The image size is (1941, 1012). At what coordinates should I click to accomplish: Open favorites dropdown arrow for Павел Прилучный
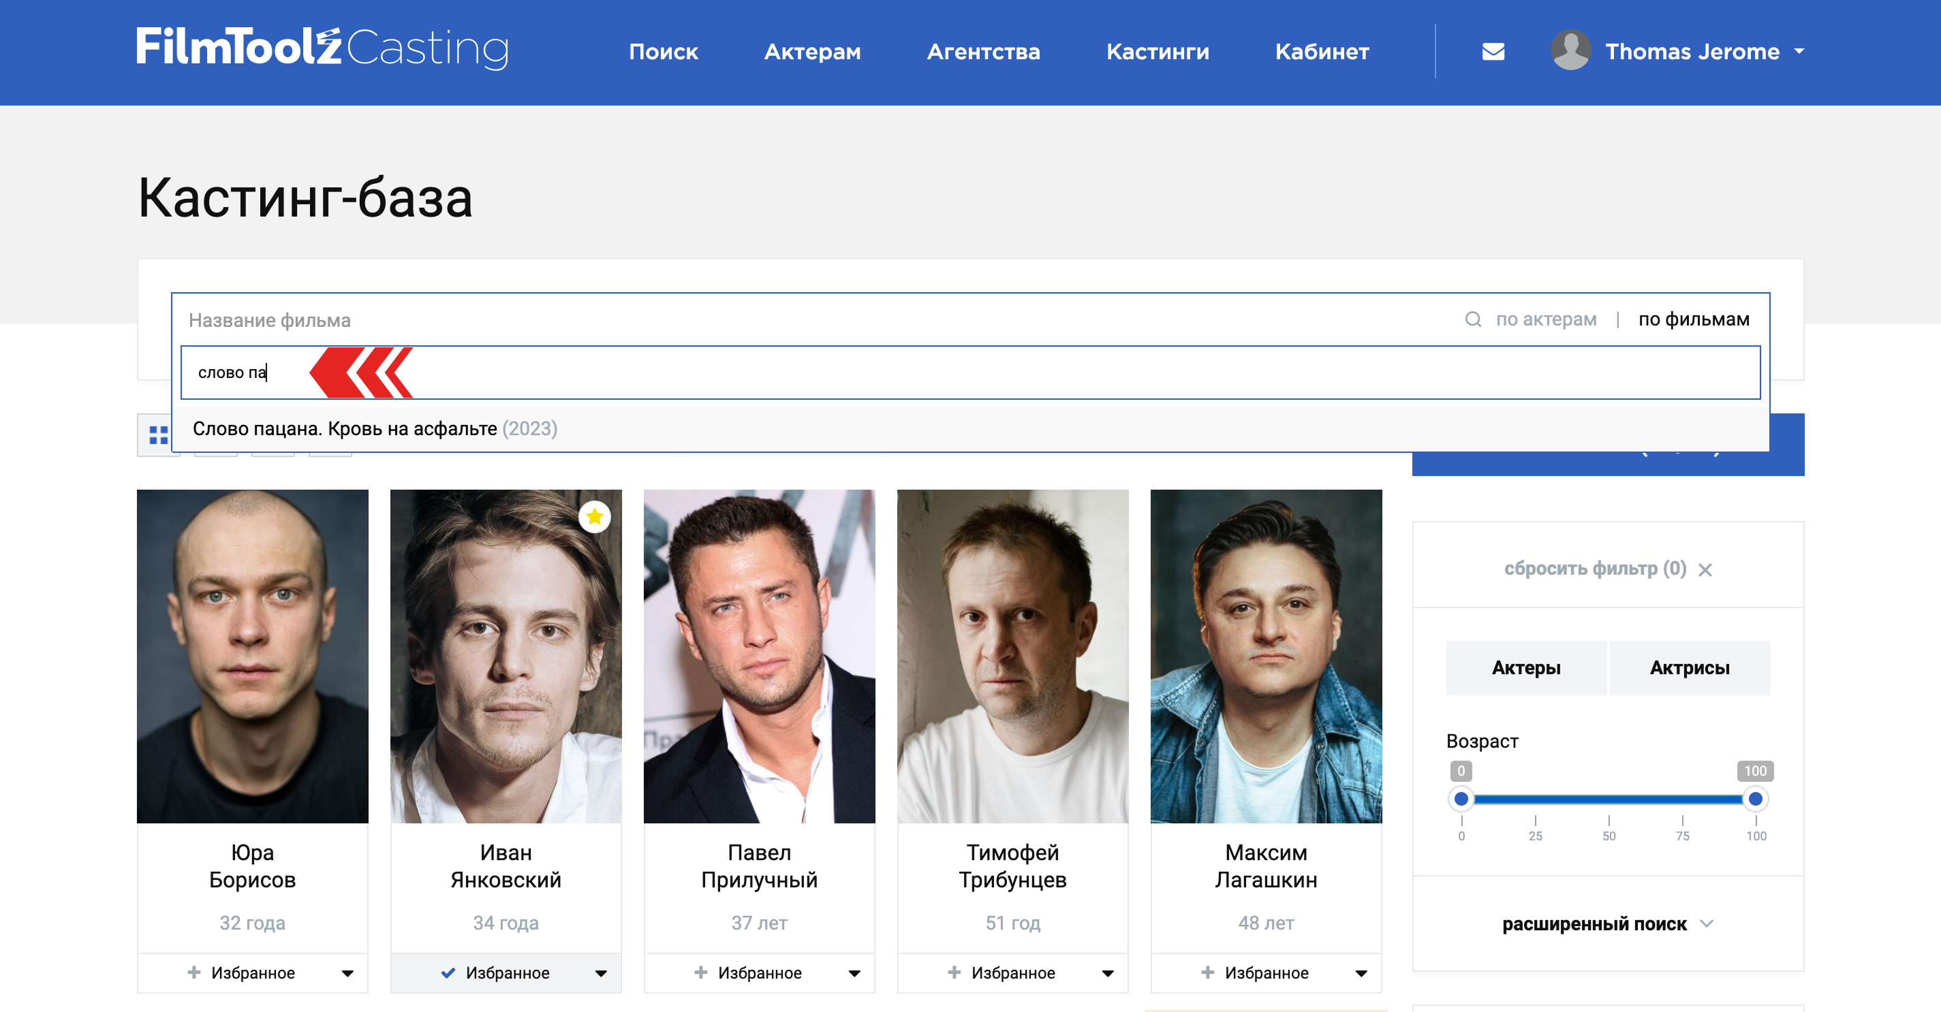point(854,973)
